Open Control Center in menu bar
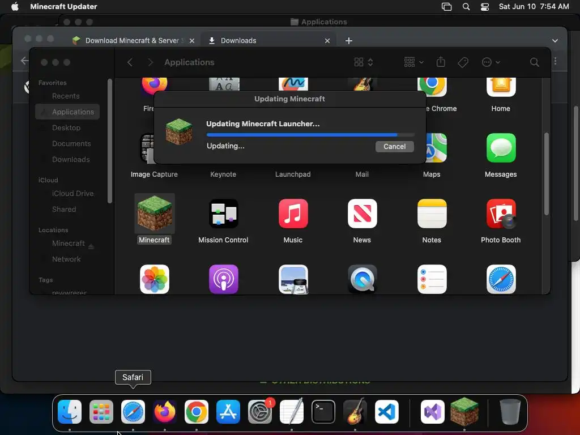The width and height of the screenshot is (580, 435). 485,7
